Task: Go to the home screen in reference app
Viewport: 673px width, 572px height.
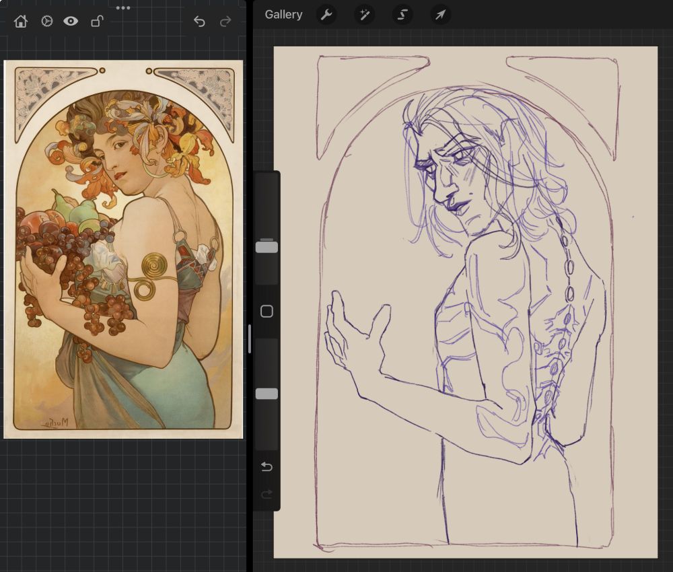Action: pyautogui.click(x=21, y=21)
